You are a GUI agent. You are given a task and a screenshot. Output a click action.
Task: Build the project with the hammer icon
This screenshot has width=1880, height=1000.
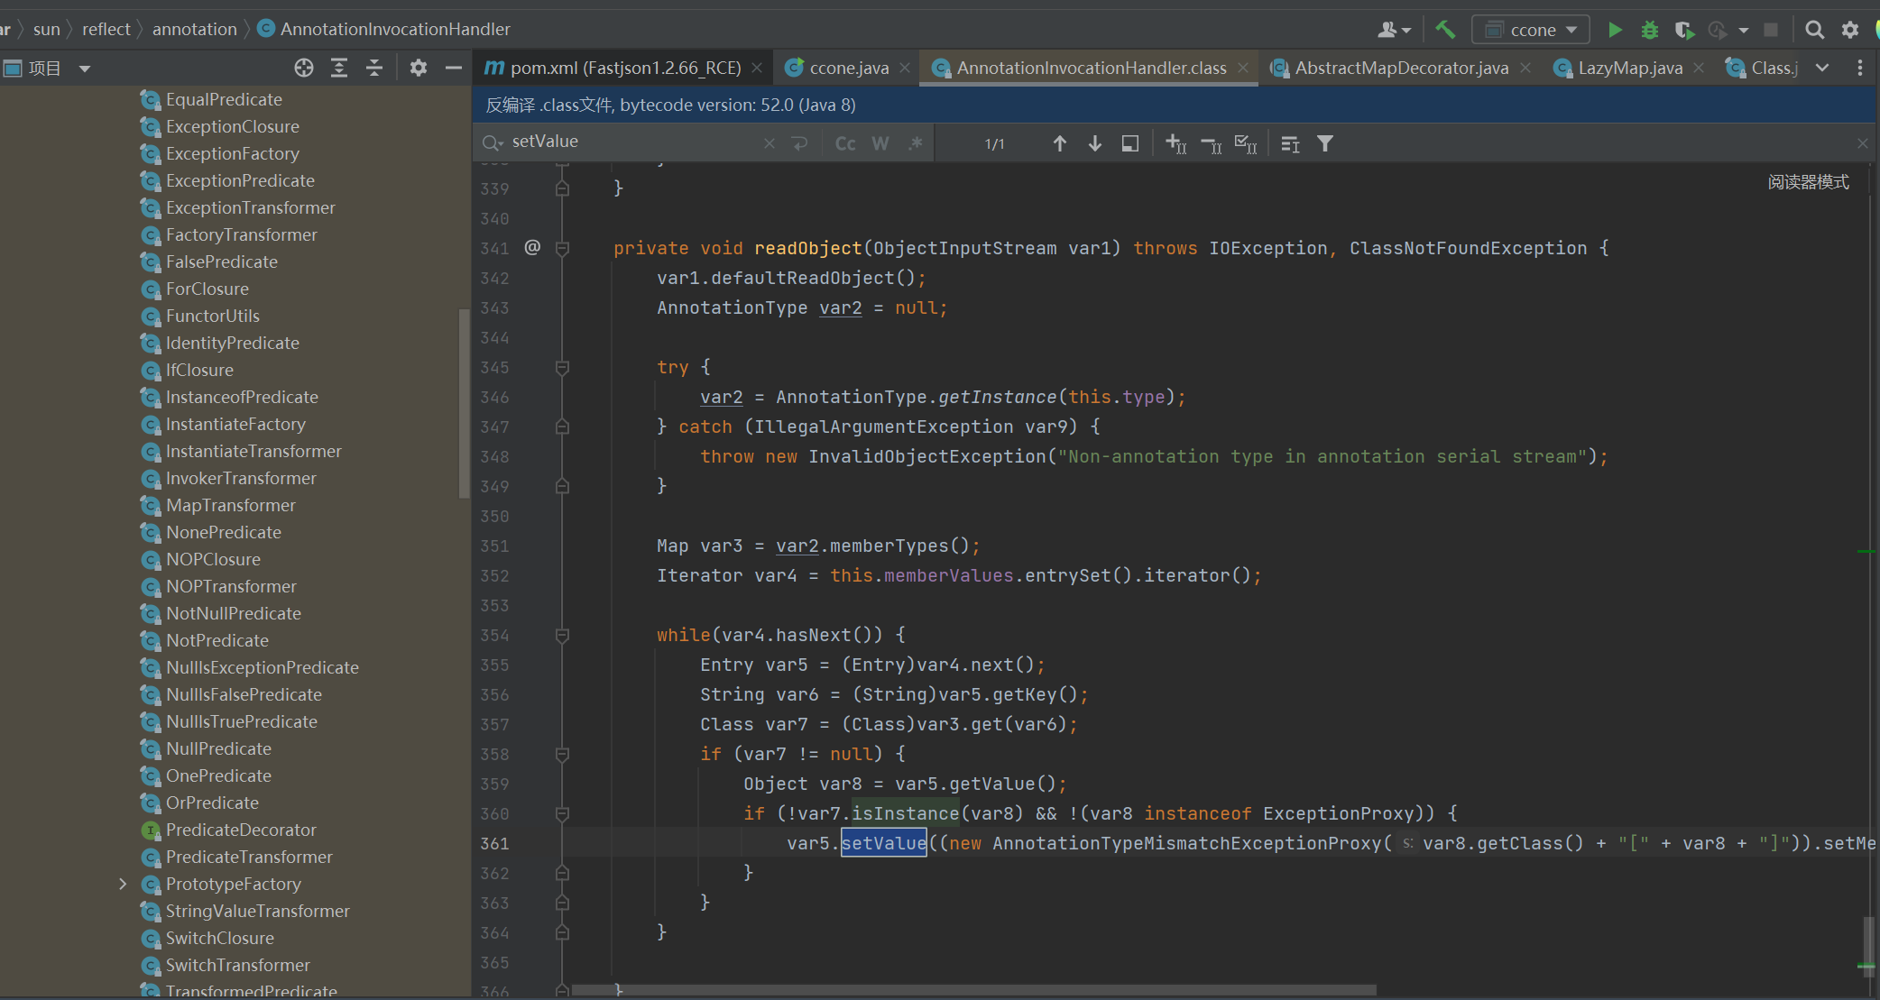click(1445, 30)
